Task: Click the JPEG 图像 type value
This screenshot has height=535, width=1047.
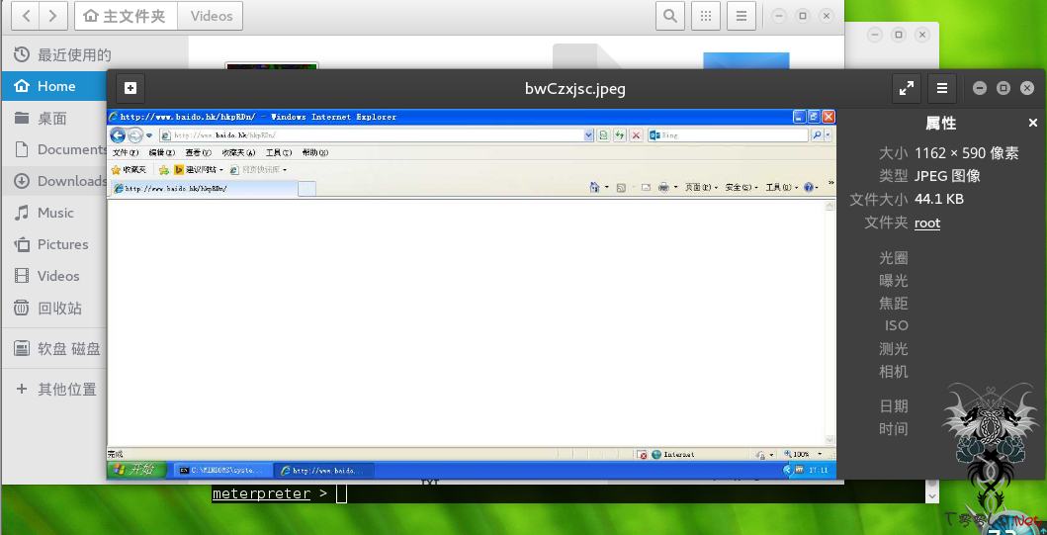Action: (x=947, y=176)
